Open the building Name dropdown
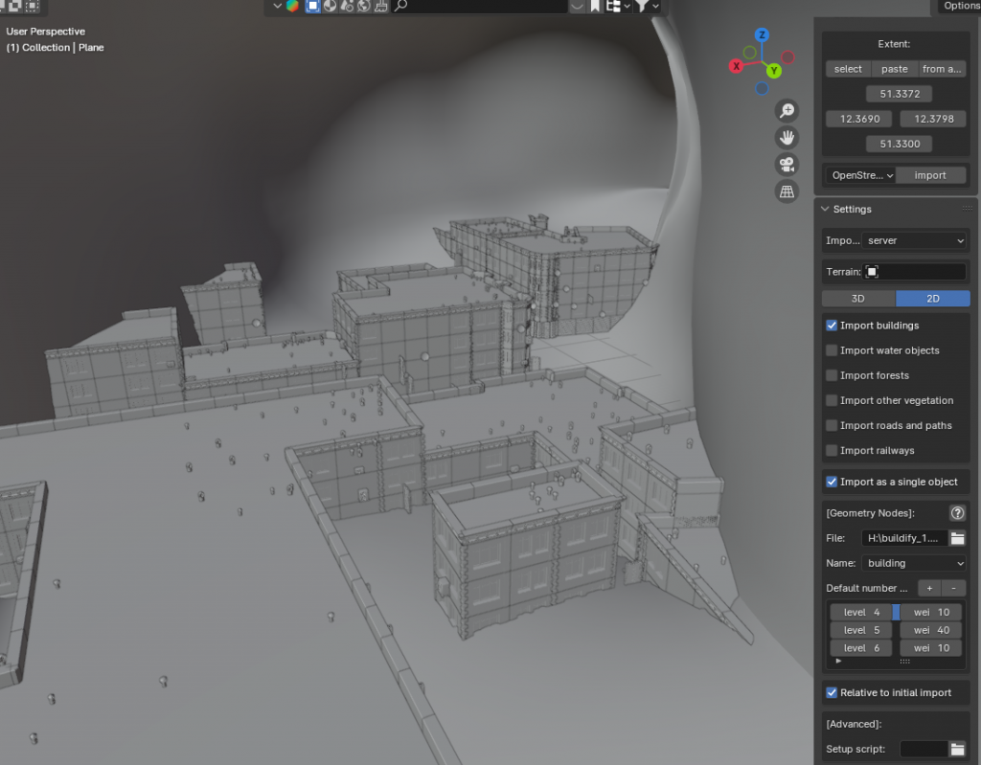Viewport: 981px width, 765px height. pos(914,563)
